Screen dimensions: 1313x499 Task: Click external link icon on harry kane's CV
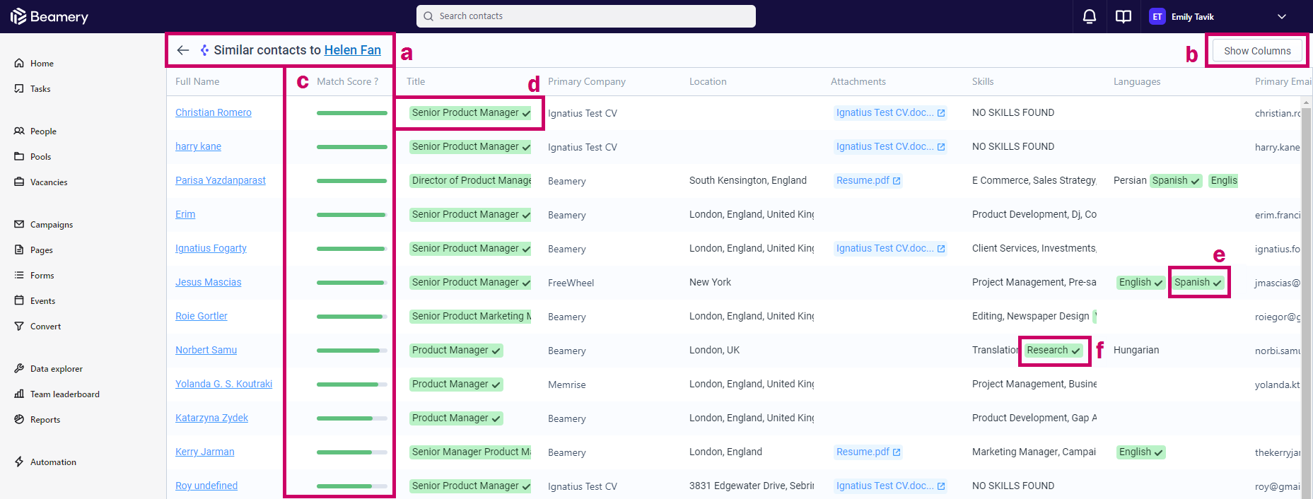(941, 147)
